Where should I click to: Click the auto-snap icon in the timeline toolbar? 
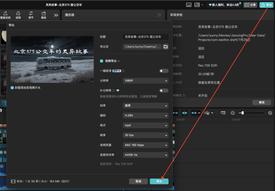(x=184, y=113)
